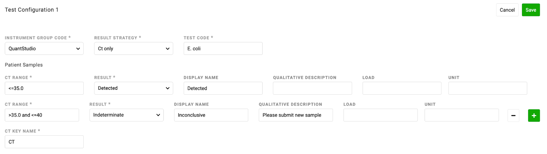The height and width of the screenshot is (154, 547).
Task: Save the test configuration
Action: [531, 10]
